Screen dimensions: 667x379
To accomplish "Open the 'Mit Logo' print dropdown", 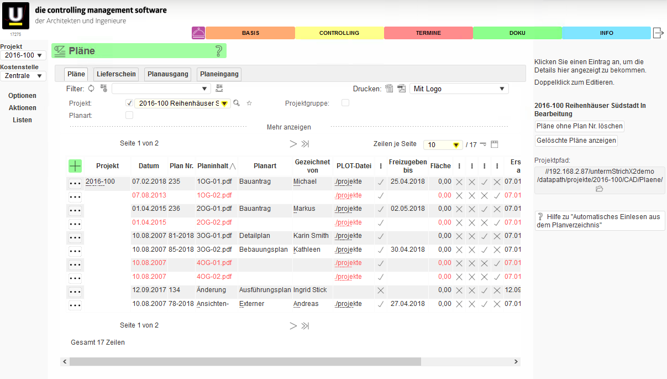I will pyautogui.click(x=459, y=89).
